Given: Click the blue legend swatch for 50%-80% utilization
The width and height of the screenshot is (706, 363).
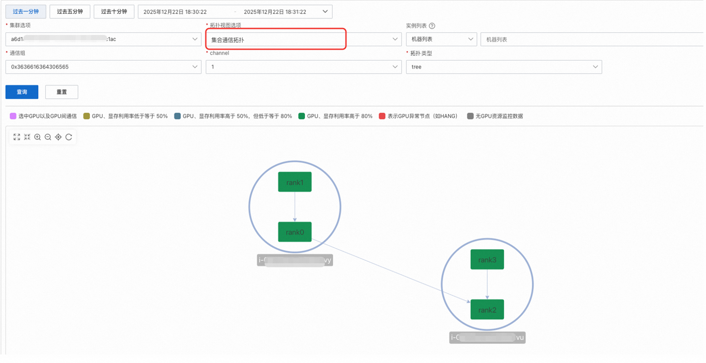Looking at the screenshot, I should (x=177, y=116).
